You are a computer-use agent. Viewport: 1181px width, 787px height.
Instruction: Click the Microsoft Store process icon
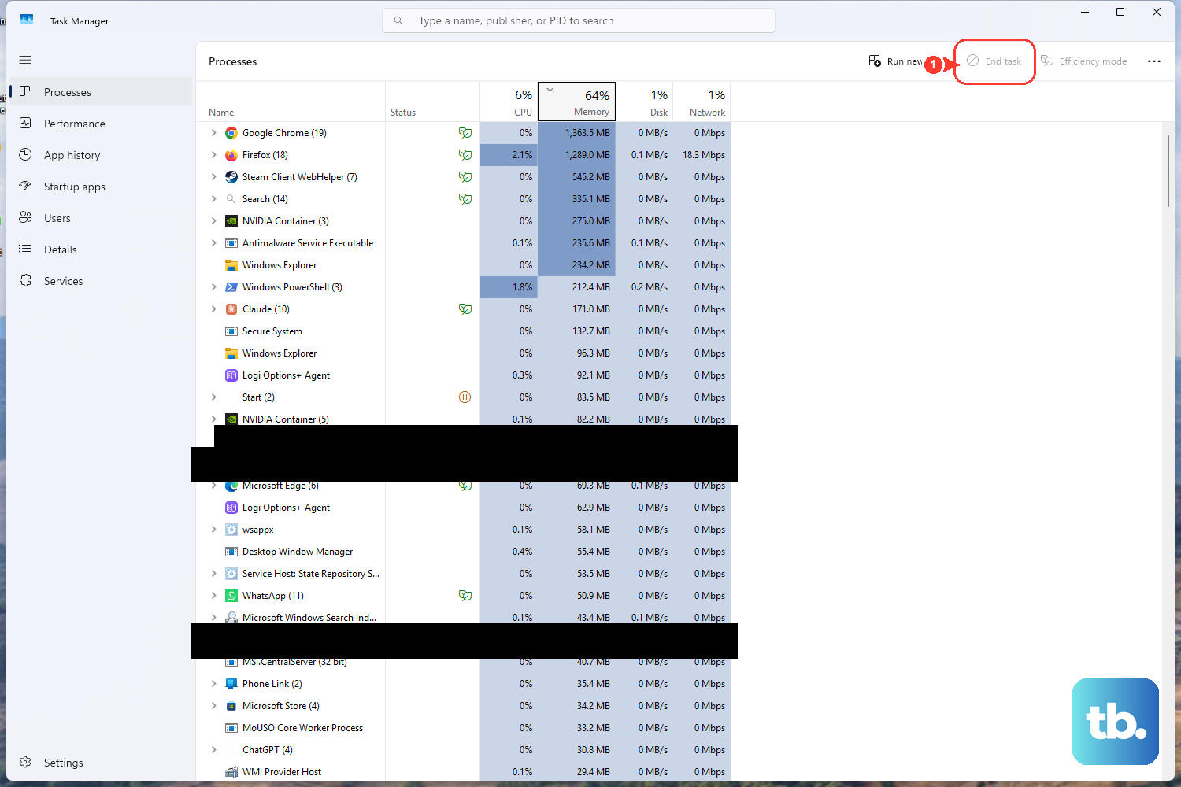(x=231, y=706)
